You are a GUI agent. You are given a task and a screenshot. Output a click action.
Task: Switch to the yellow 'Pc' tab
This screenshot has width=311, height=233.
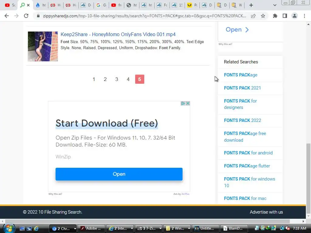click(x=192, y=5)
